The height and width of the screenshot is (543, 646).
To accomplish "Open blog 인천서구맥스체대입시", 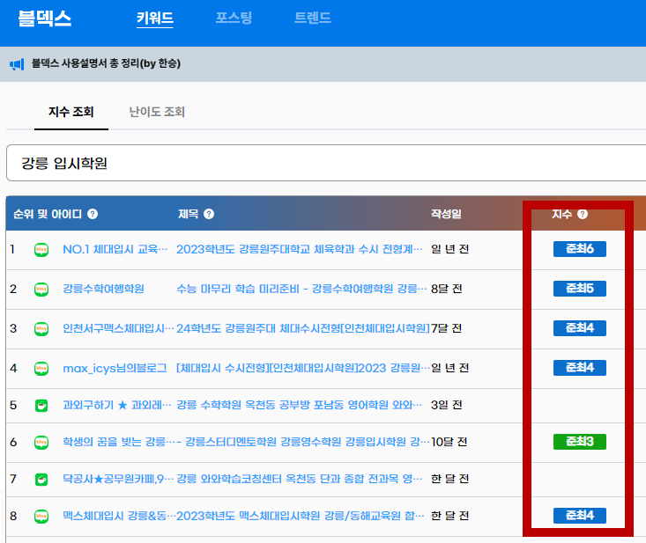I will (x=118, y=328).
